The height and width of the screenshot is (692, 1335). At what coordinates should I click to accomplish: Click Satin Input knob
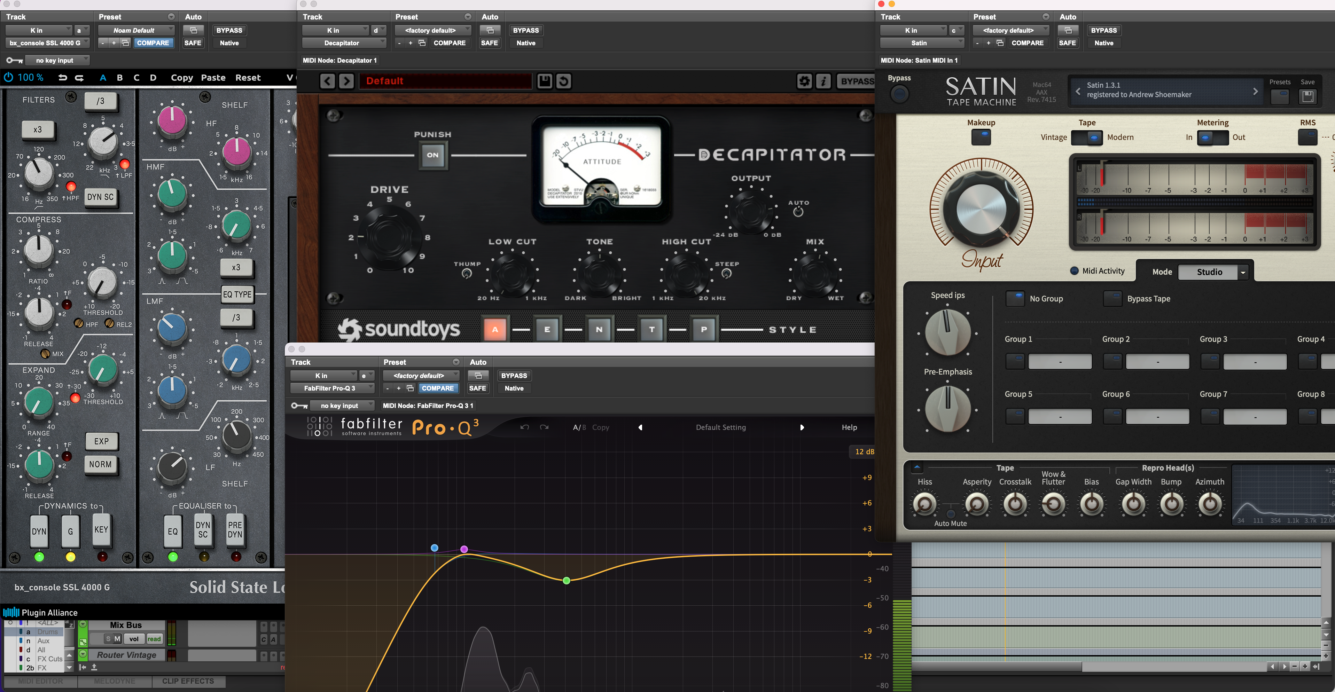click(981, 209)
